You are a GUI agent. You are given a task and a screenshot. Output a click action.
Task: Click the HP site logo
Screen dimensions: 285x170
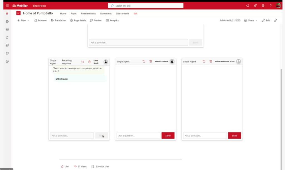[x=18, y=13]
